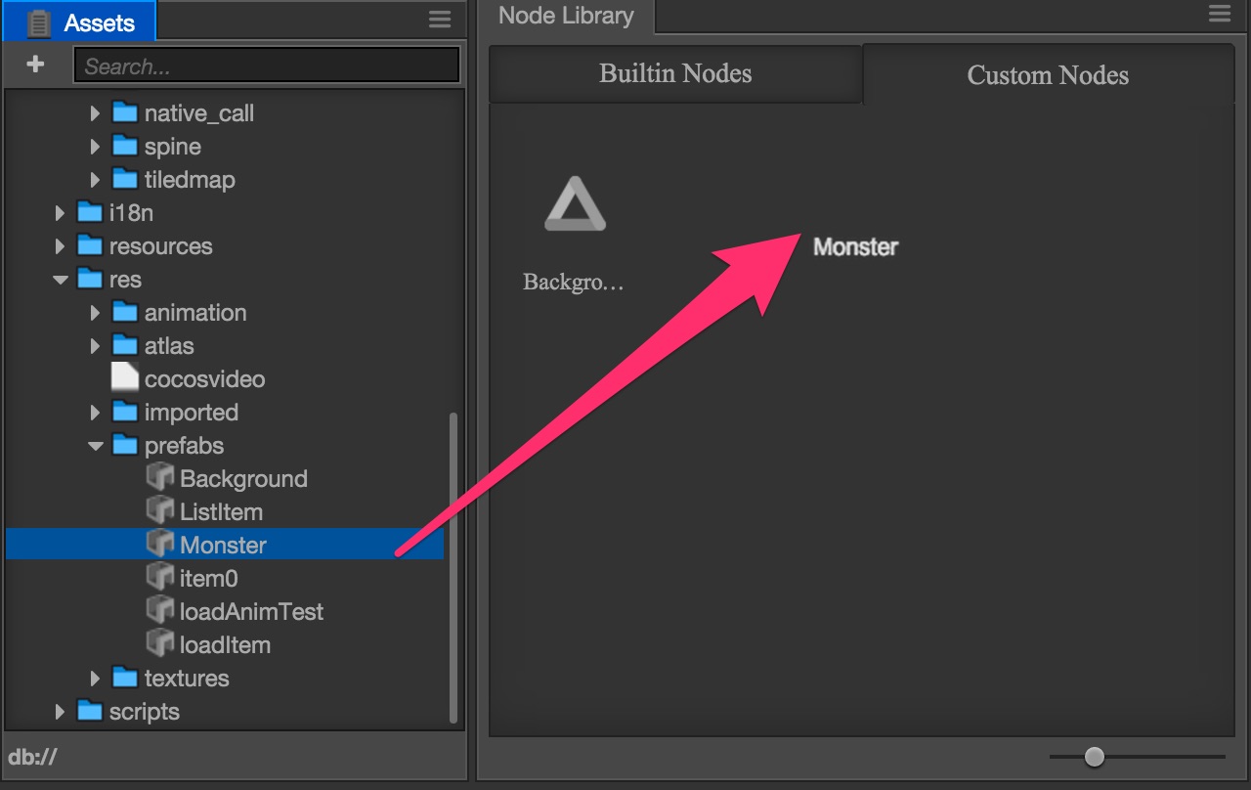Expand the scripts folder arrow
Viewport: 1251px width, 790px height.
(x=61, y=712)
